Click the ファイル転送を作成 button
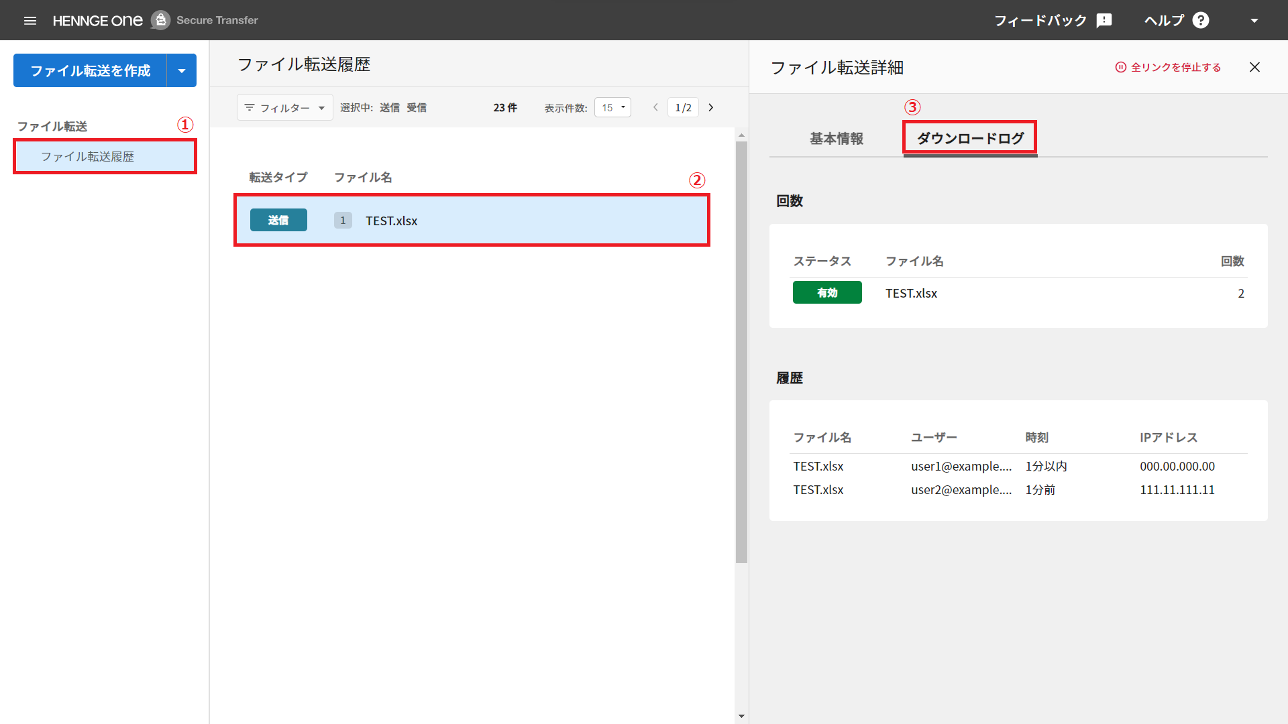The height and width of the screenshot is (724, 1288). pyautogui.click(x=90, y=70)
